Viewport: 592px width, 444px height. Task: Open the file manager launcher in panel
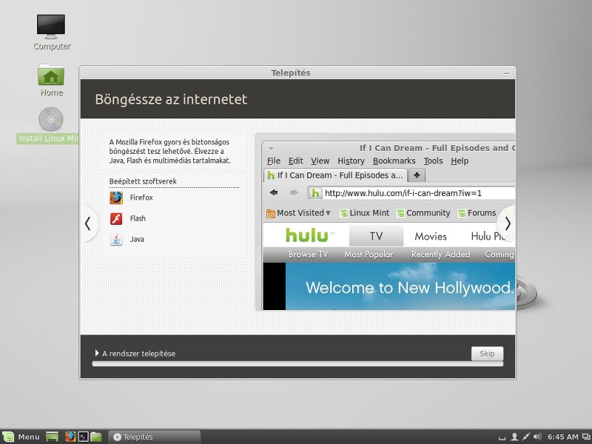[96, 437]
